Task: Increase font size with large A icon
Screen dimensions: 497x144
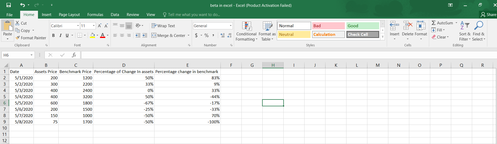Action: pos(100,26)
